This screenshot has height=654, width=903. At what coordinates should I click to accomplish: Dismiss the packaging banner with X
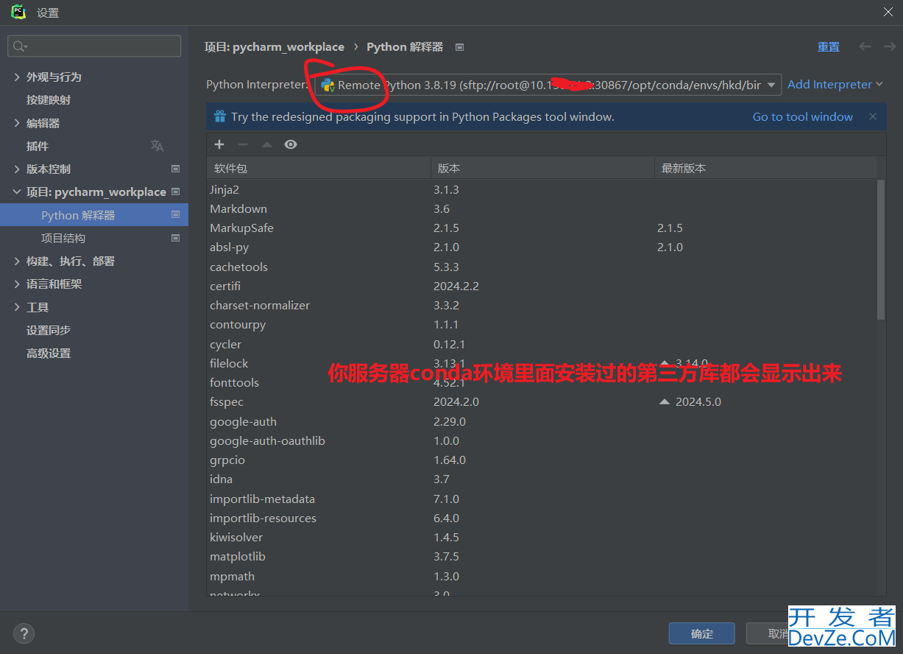point(873,116)
